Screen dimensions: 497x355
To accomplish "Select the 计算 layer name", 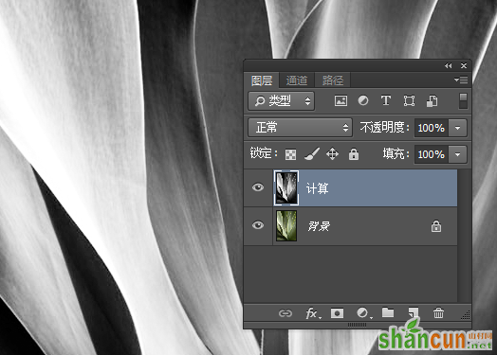I will 318,188.
